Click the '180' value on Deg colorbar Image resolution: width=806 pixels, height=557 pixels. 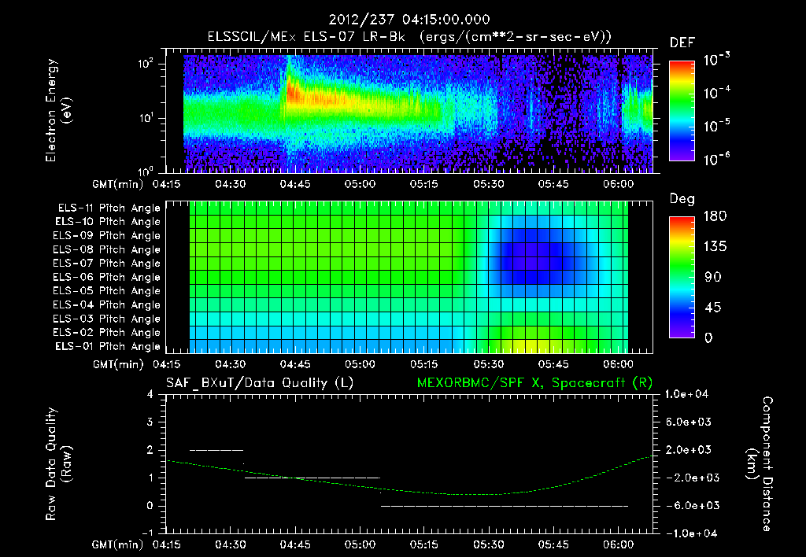tap(715, 216)
